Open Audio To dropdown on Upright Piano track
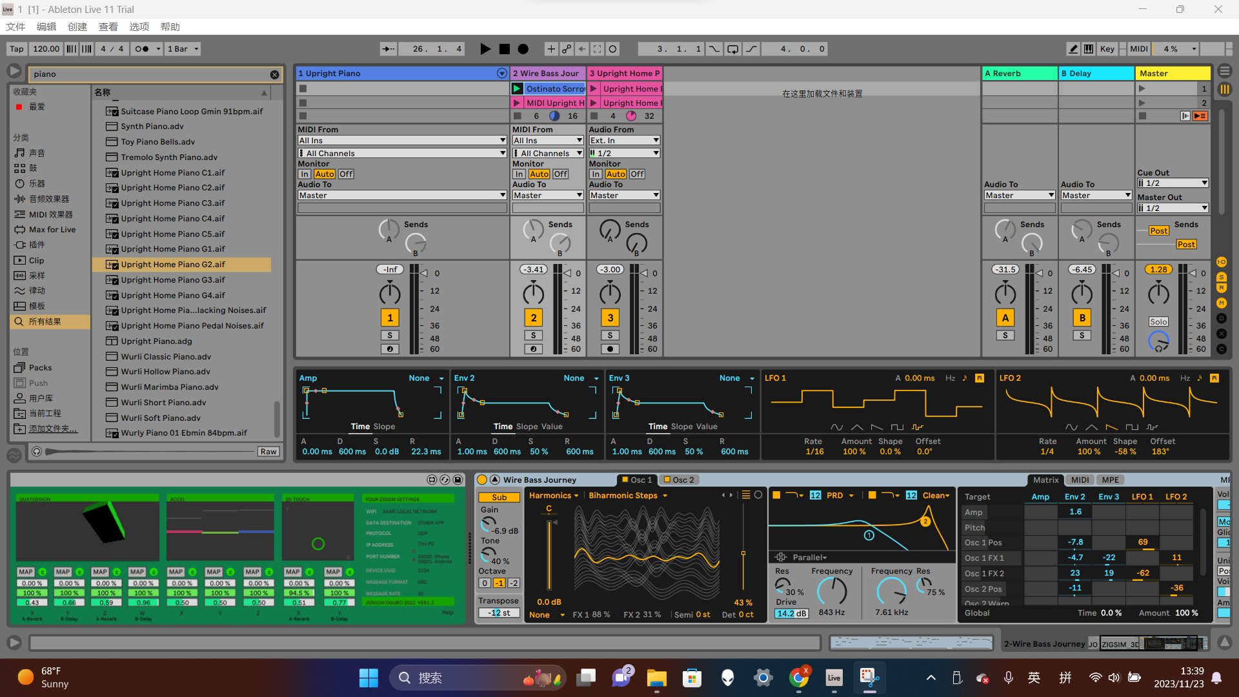The image size is (1239, 697). click(401, 196)
